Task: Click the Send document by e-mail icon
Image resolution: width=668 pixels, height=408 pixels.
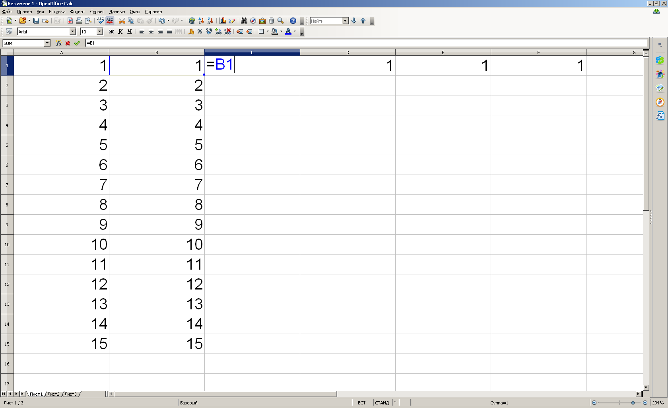Action: click(x=45, y=21)
